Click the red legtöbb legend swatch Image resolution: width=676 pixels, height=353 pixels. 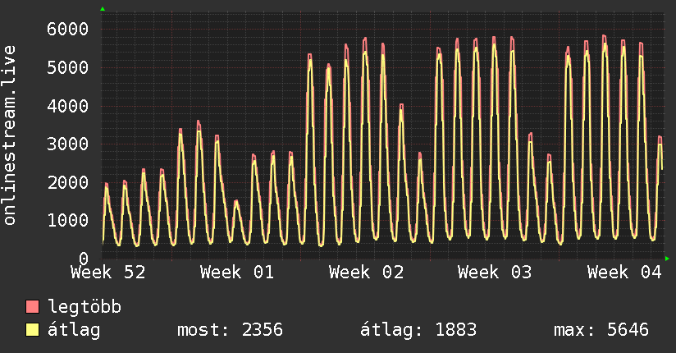pyautogui.click(x=33, y=308)
